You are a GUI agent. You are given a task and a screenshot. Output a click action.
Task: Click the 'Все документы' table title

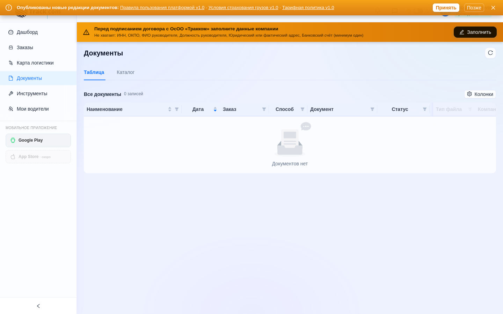(102, 94)
